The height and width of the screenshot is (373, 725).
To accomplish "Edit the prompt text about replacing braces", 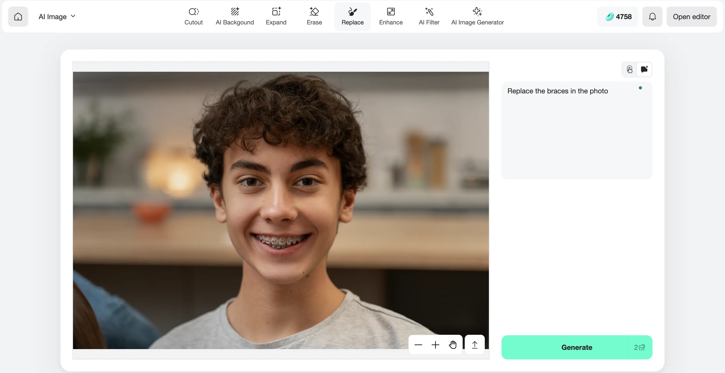I will click(x=558, y=91).
